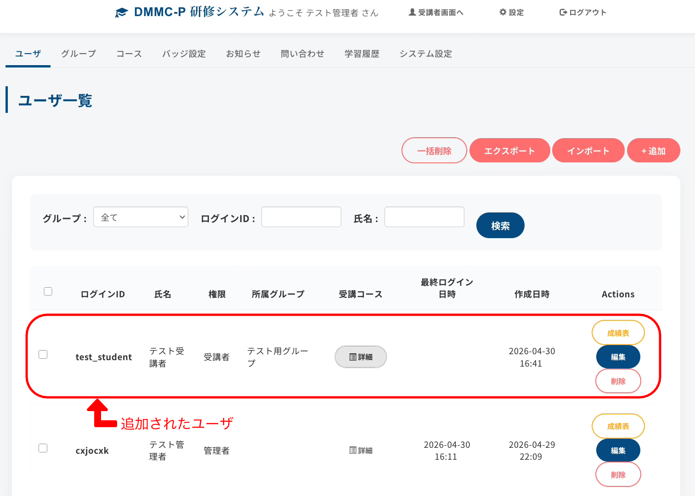
Task: Focus the ログインID search field
Action: (x=301, y=217)
